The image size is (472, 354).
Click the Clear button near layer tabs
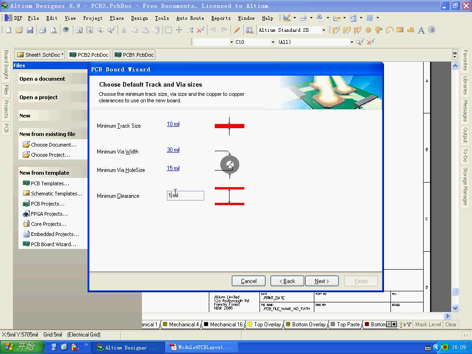(451, 324)
